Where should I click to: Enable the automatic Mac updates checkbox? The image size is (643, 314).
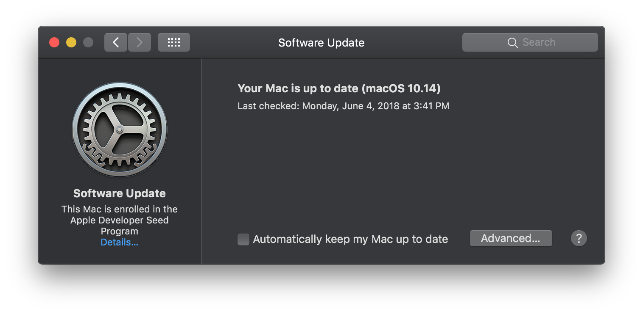(243, 240)
